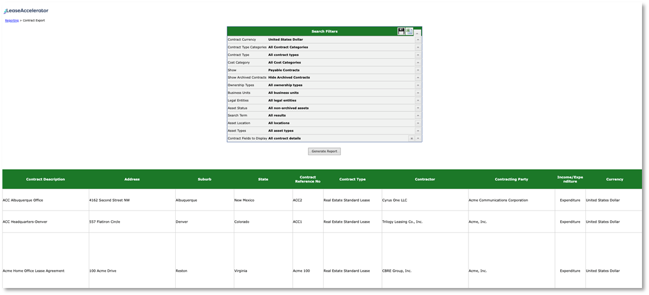Expand the Asset Status dropdown

tap(418, 108)
